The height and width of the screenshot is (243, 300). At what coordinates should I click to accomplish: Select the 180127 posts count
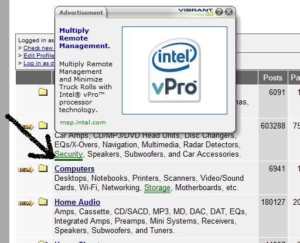coord(273,202)
